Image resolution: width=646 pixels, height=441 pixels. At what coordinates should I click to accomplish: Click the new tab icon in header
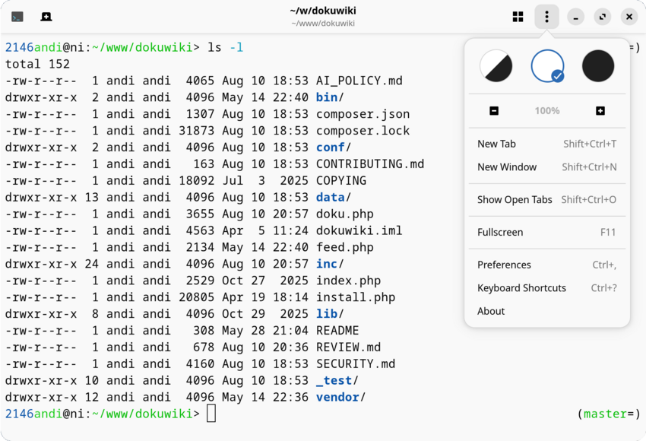pyautogui.click(x=46, y=17)
